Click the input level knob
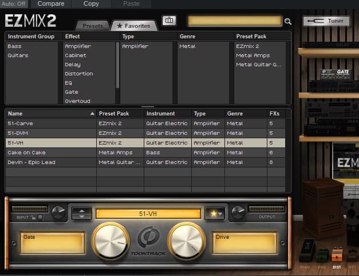The height and width of the screenshot is (276, 359). (58, 213)
